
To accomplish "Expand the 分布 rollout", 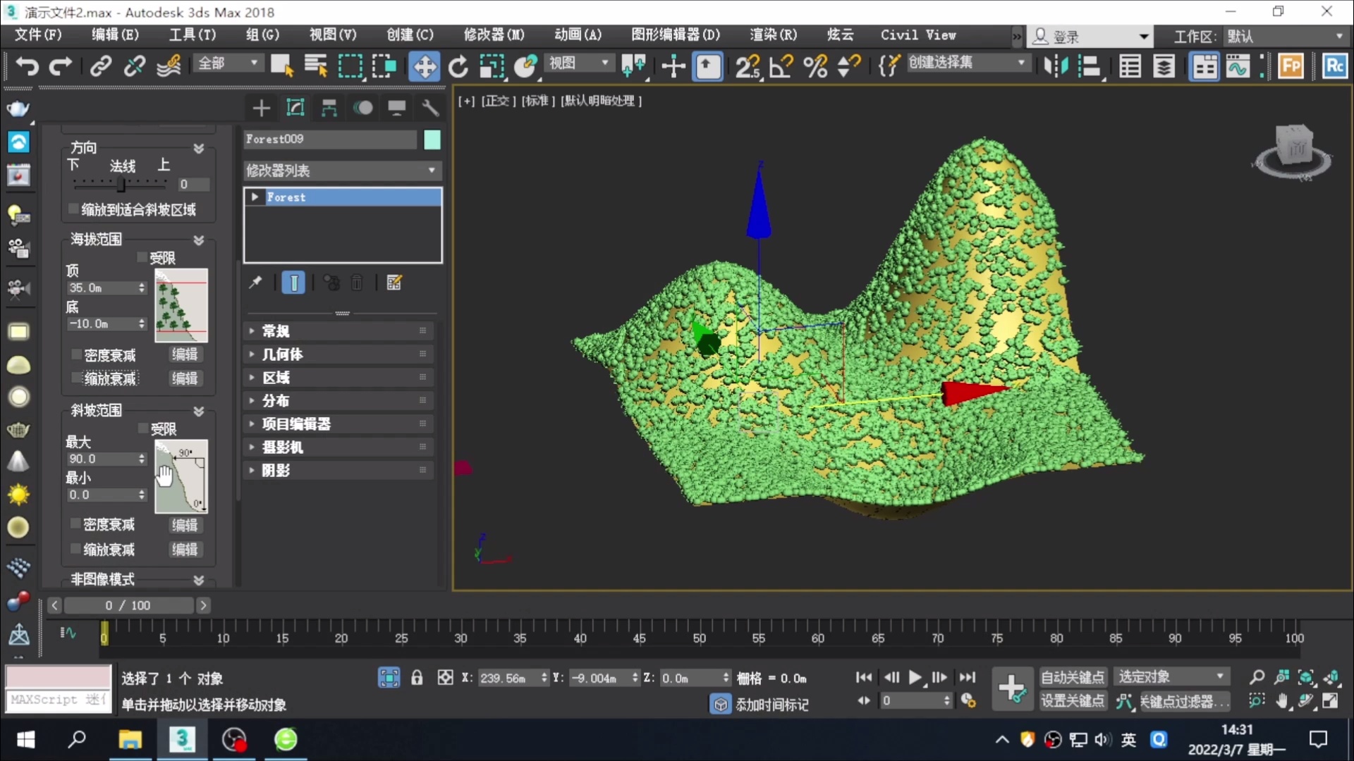I will (x=276, y=401).
